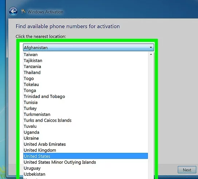Select Tuvalu in the dropdown list
This screenshot has width=198, height=179.
86,126
